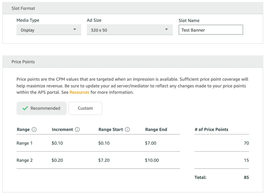
Task: Click the info icon beside Increment header
Action: tap(77, 129)
